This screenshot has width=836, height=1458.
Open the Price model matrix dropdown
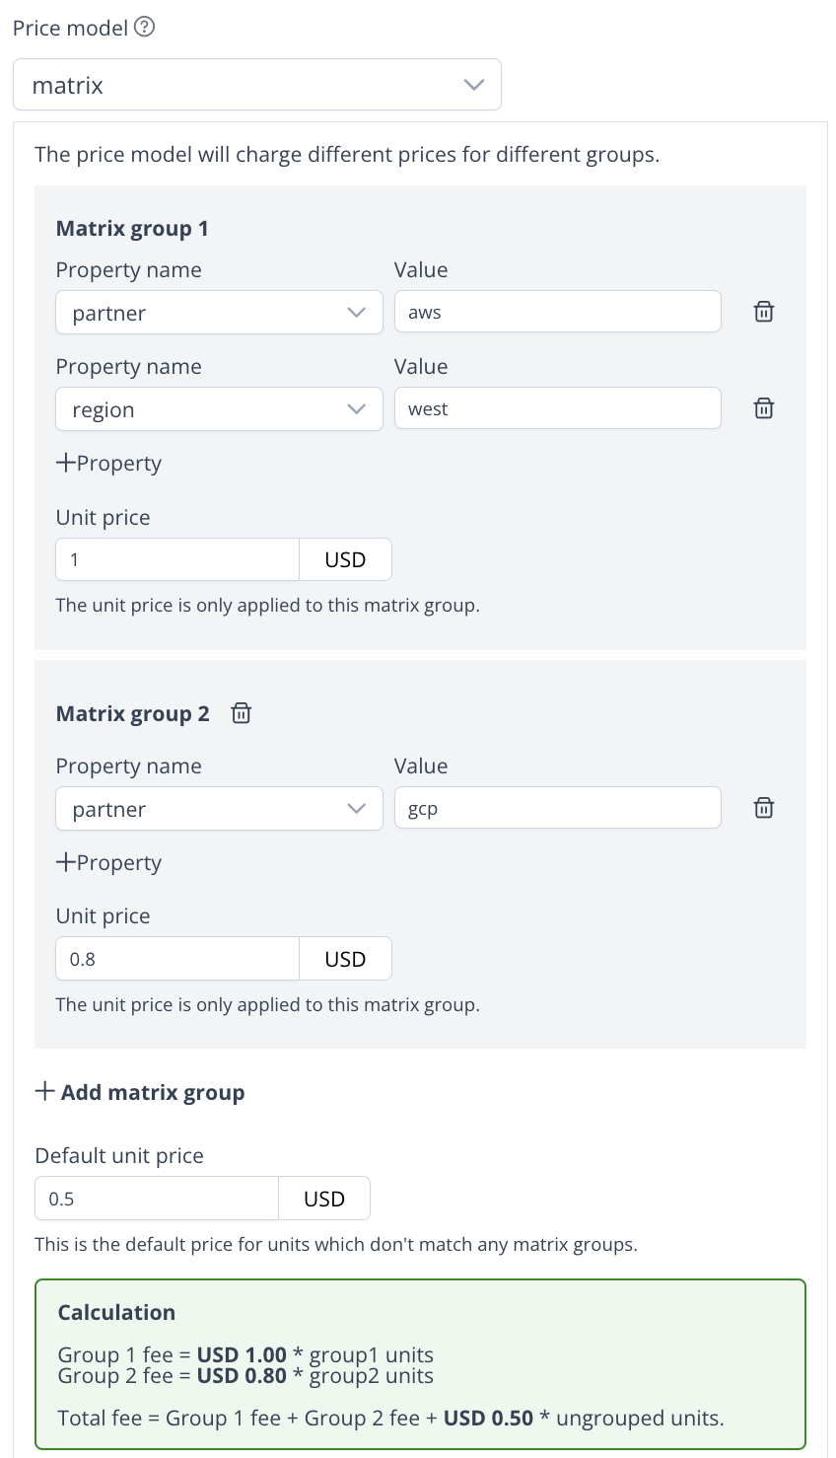tap(257, 85)
